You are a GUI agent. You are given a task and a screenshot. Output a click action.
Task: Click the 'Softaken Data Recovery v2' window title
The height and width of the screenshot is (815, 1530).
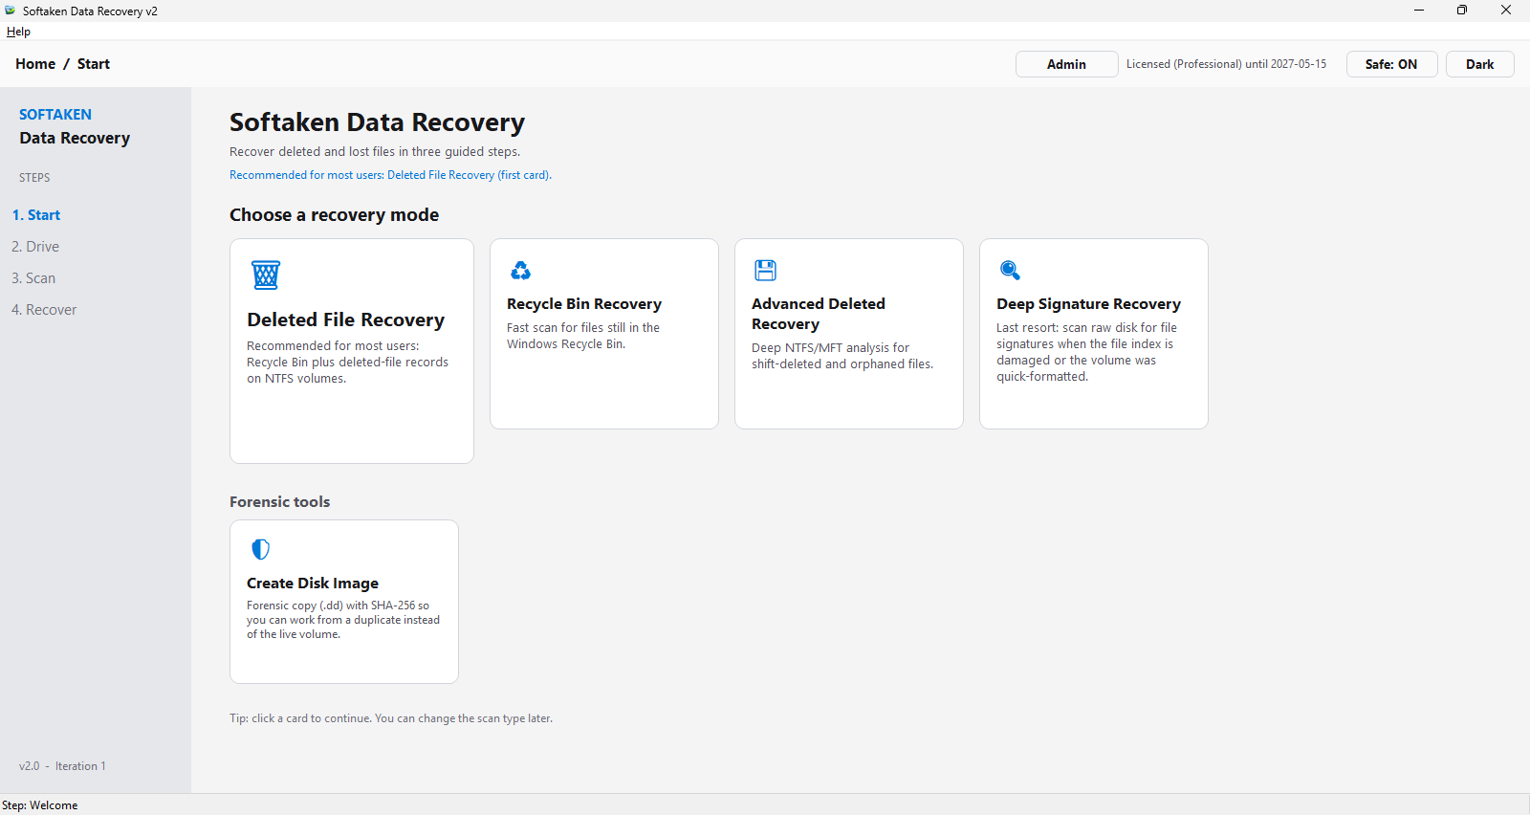click(x=90, y=11)
